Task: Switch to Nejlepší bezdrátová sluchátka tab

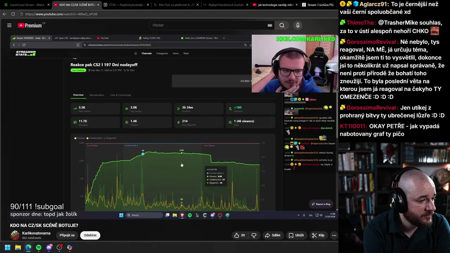Action: tap(226, 5)
